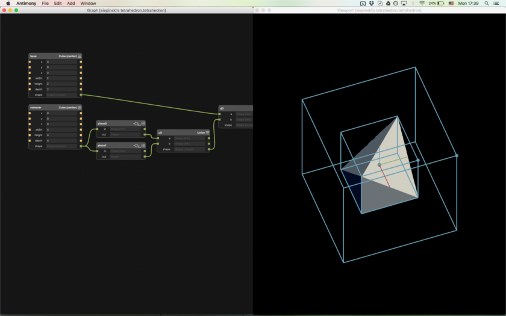Screen dimensions: 506x316
Task: Click the piece0 node 'out' output port
Action: tap(145, 134)
